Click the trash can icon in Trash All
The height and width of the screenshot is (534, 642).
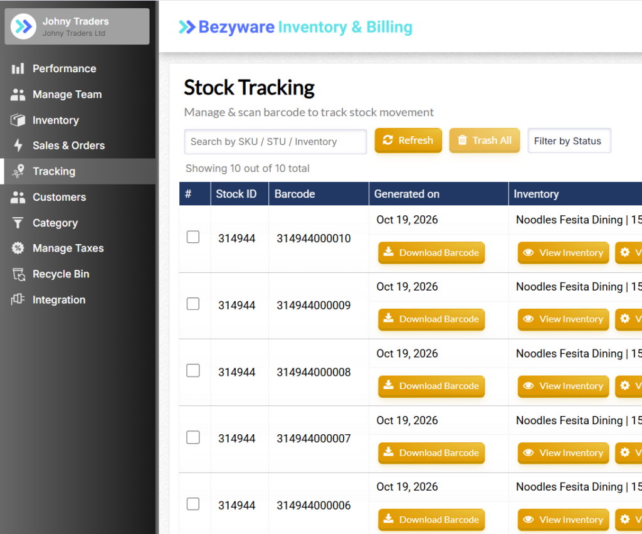pyautogui.click(x=462, y=140)
